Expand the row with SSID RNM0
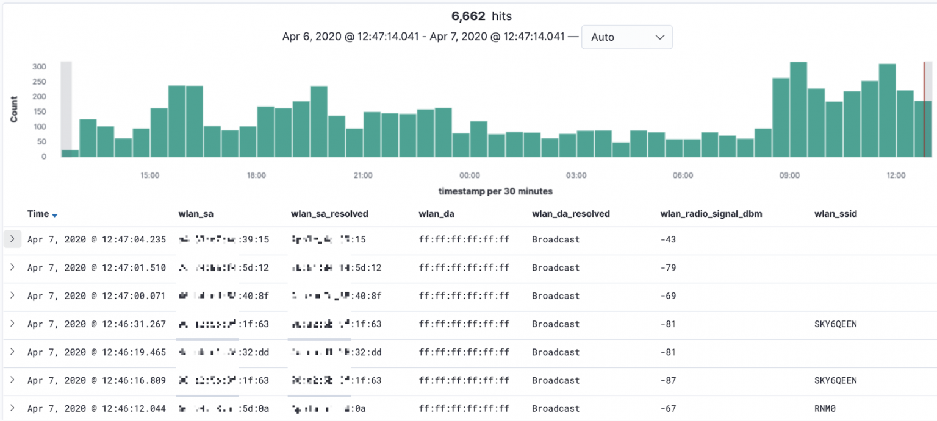Image resolution: width=937 pixels, height=421 pixels. pos(12,408)
